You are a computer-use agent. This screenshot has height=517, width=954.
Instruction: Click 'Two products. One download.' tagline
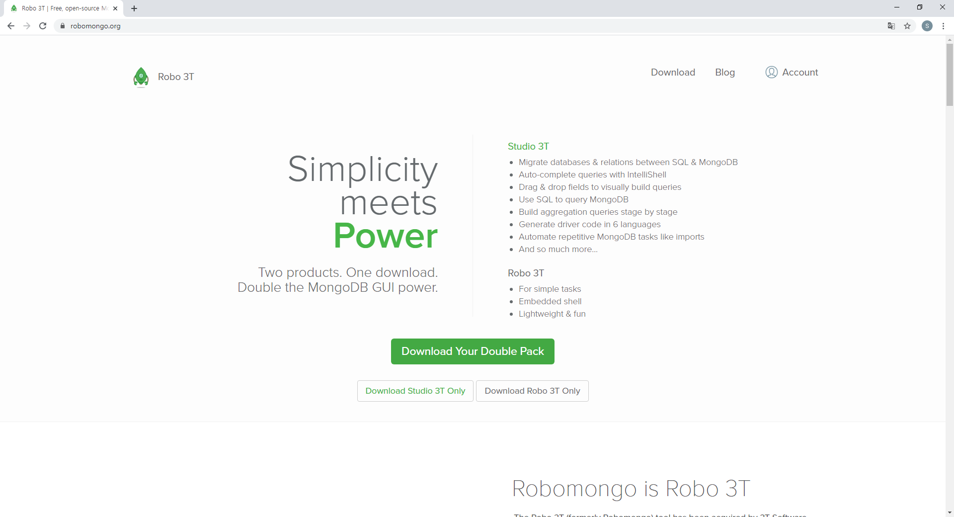click(x=348, y=272)
